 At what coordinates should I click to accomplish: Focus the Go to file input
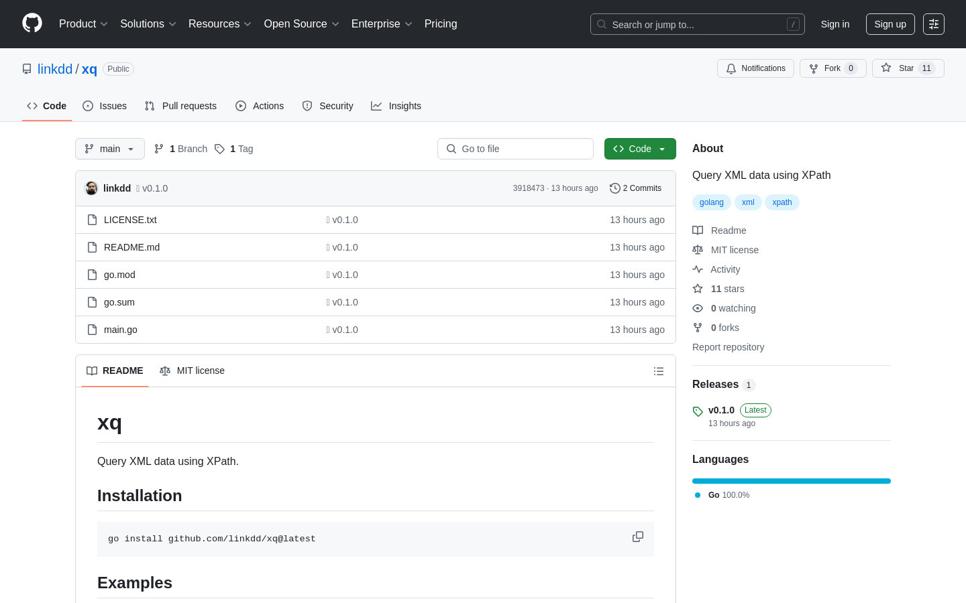click(515, 149)
